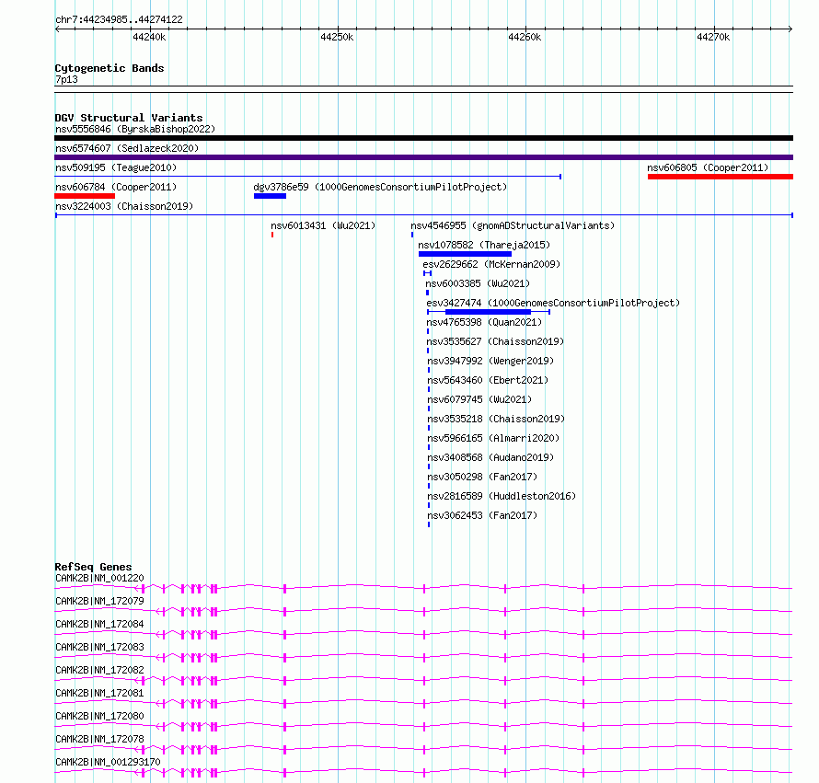Click nsv5966165 (Almarri2020) label
819x783 pixels.
493,438
